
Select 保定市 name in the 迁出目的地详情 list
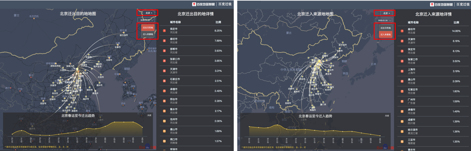pyautogui.click(x=174, y=29)
